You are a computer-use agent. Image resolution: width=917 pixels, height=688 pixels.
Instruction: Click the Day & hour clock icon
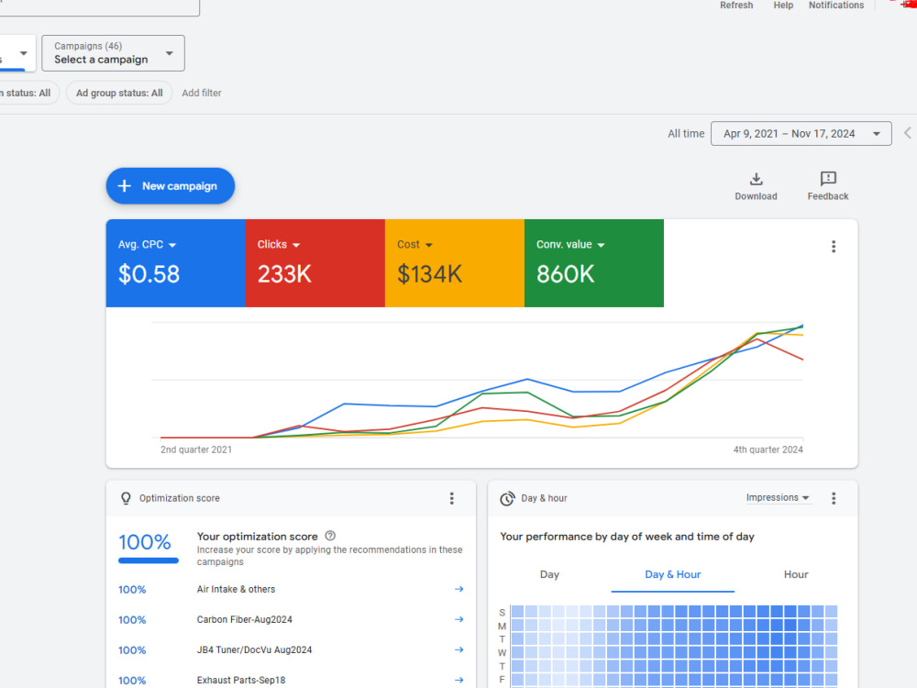tap(507, 498)
